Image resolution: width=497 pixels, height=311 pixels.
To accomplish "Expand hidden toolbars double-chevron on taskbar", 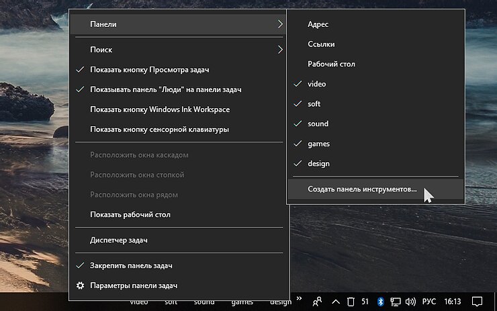I will (299, 298).
